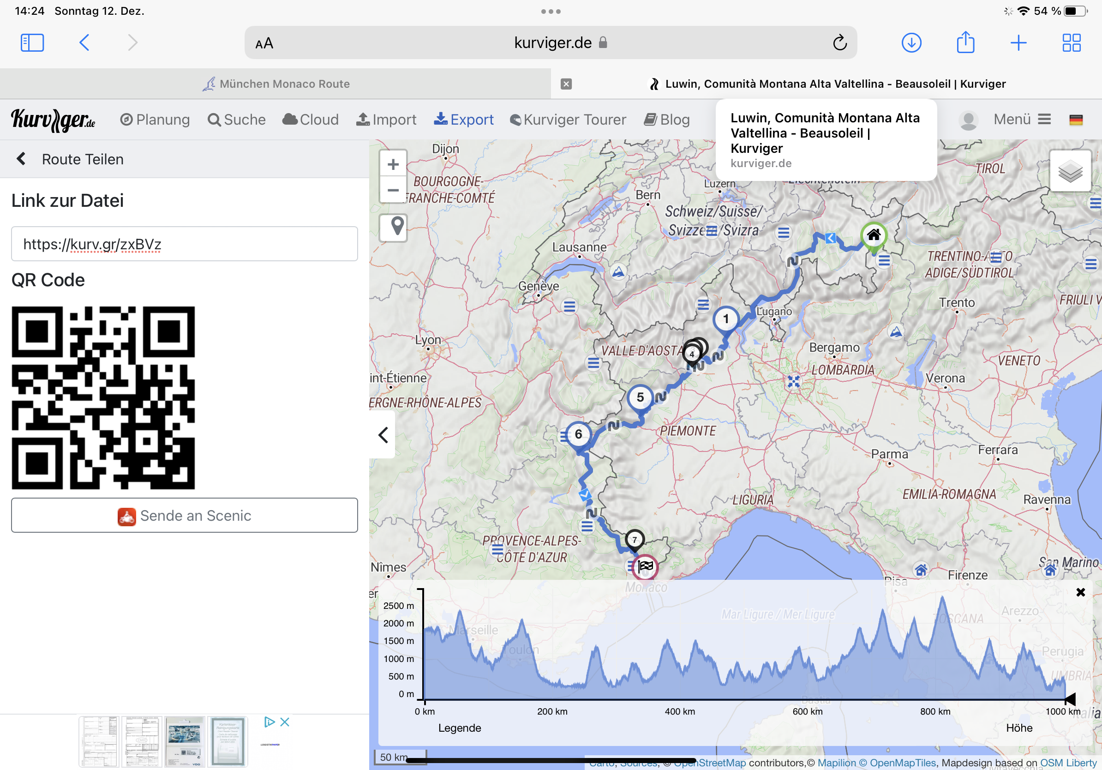The height and width of the screenshot is (770, 1102).
Task: Click the blue arrow marker near start
Action: point(830,238)
